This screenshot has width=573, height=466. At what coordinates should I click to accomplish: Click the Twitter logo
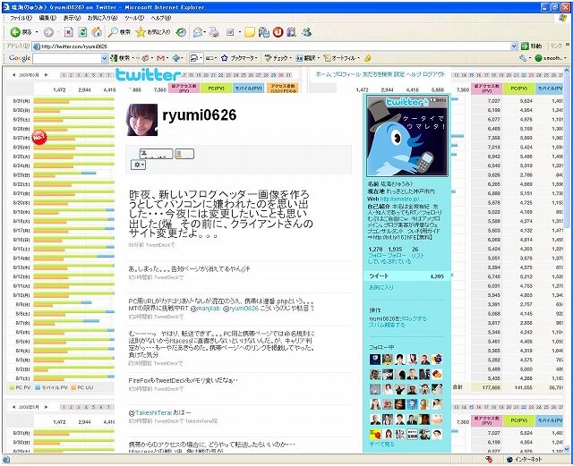coord(149,74)
